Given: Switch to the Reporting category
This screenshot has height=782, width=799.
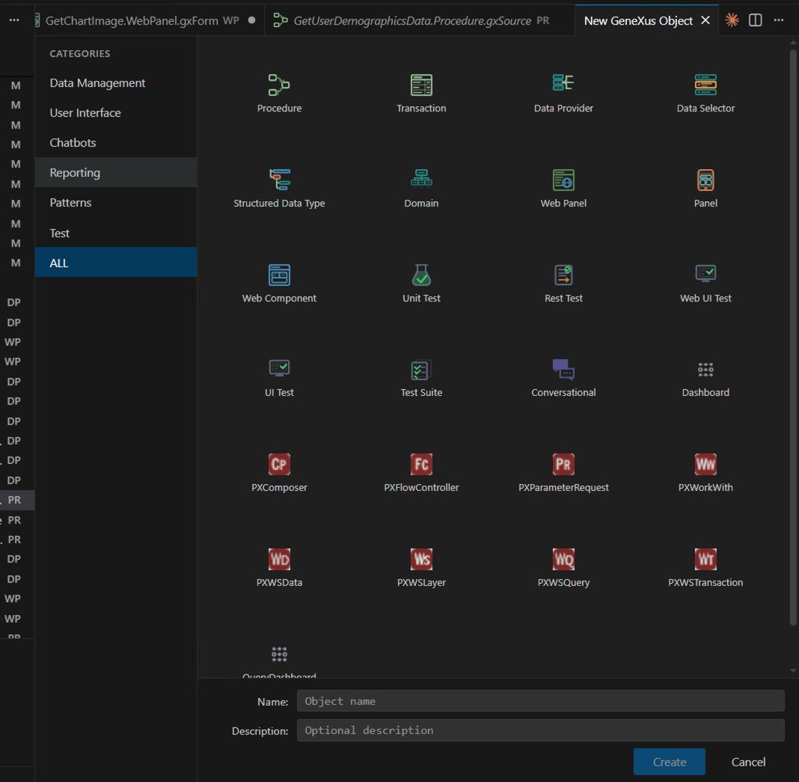Looking at the screenshot, I should 75,173.
